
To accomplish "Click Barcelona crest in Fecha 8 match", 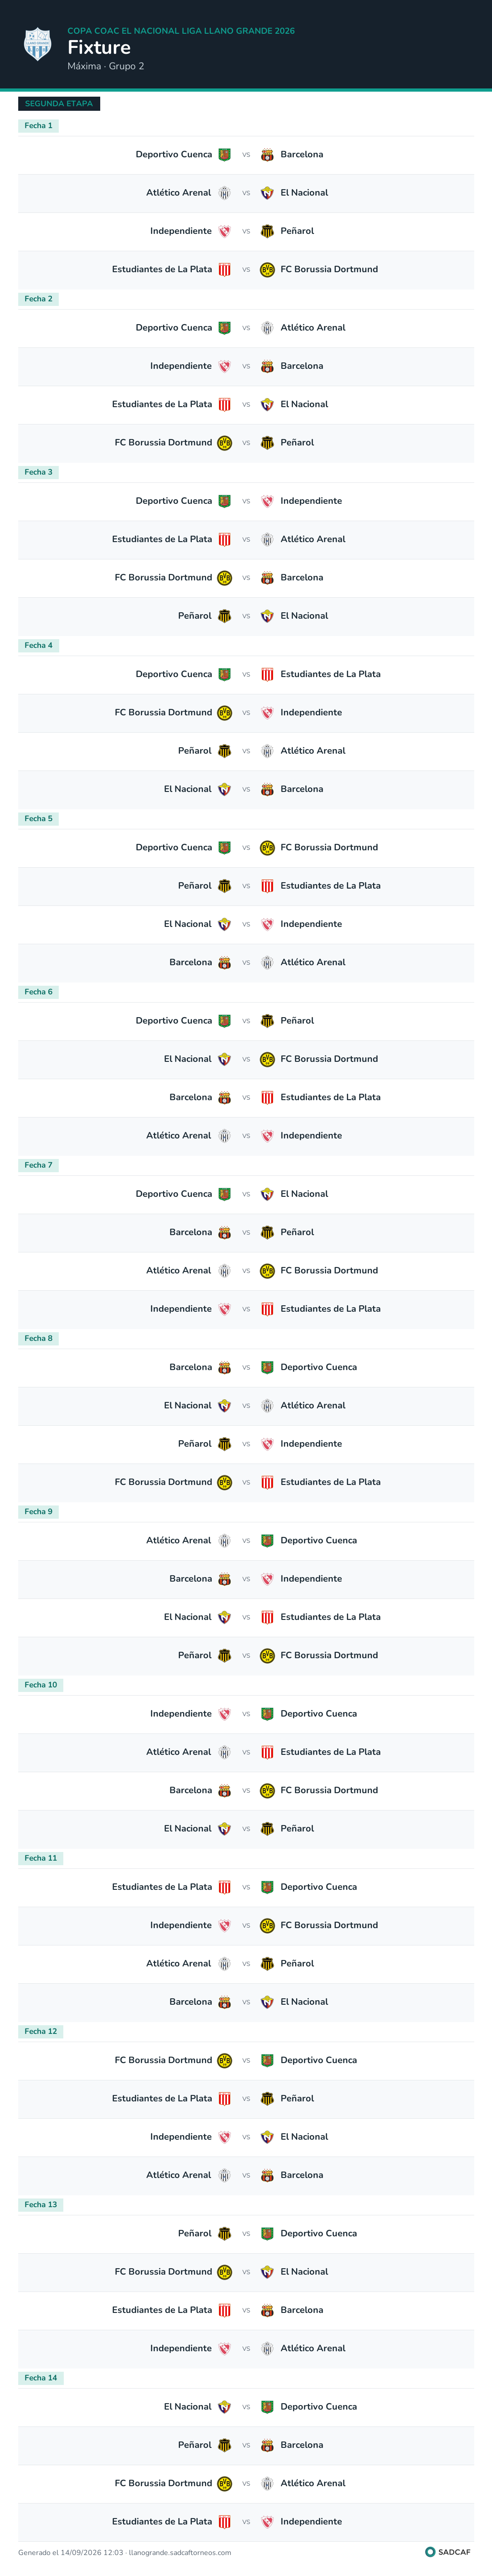I will click(224, 1367).
